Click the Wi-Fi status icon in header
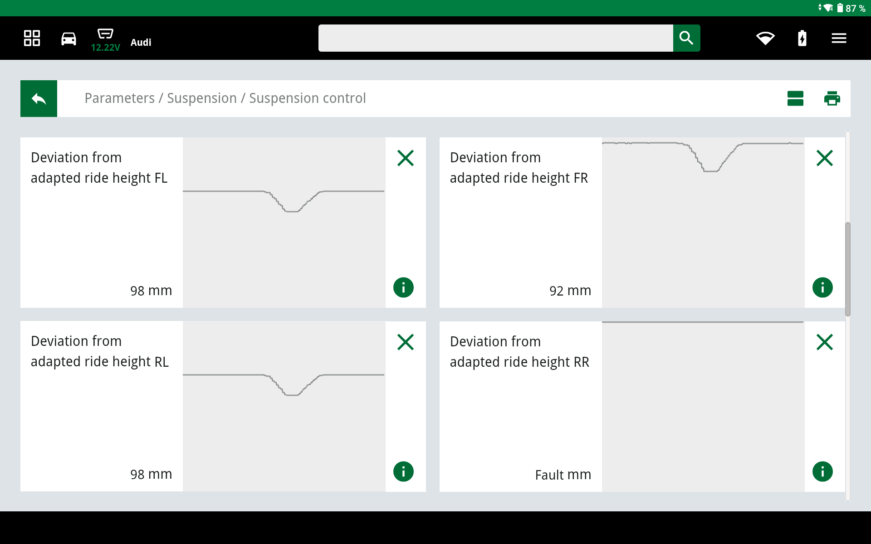Image resolution: width=871 pixels, height=544 pixels. click(x=765, y=39)
